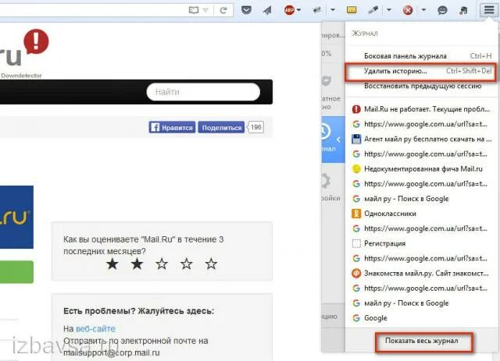
Task: Toggle reader view book icon
Action: pos(194,10)
